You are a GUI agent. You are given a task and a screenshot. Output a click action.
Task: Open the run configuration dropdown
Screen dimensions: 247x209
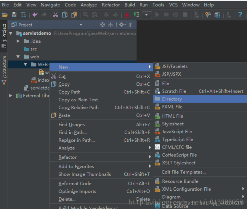147,15
